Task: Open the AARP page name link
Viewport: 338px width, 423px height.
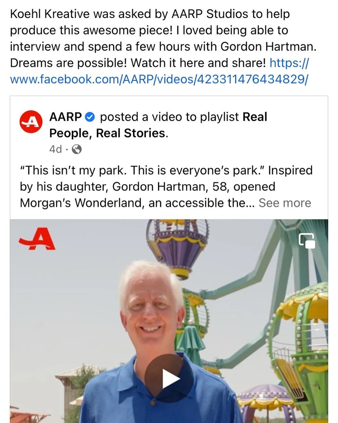Action: pos(65,117)
